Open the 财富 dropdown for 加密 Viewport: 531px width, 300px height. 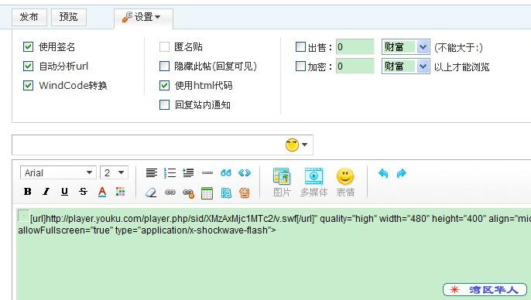(x=406, y=66)
